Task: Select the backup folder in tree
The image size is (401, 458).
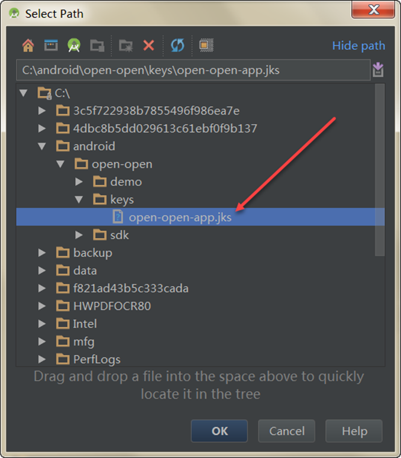Action: (x=92, y=253)
